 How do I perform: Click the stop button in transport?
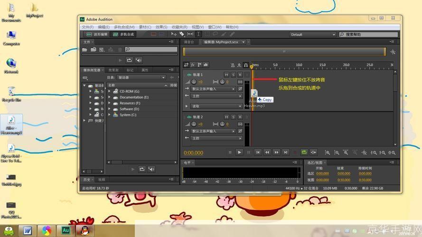[x=230, y=152]
